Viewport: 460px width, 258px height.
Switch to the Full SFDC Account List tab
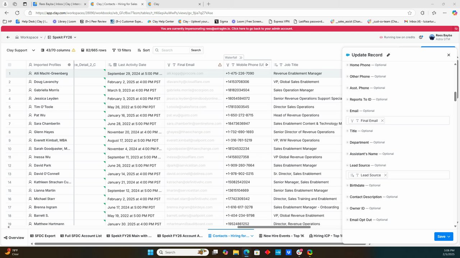pyautogui.click(x=80, y=236)
